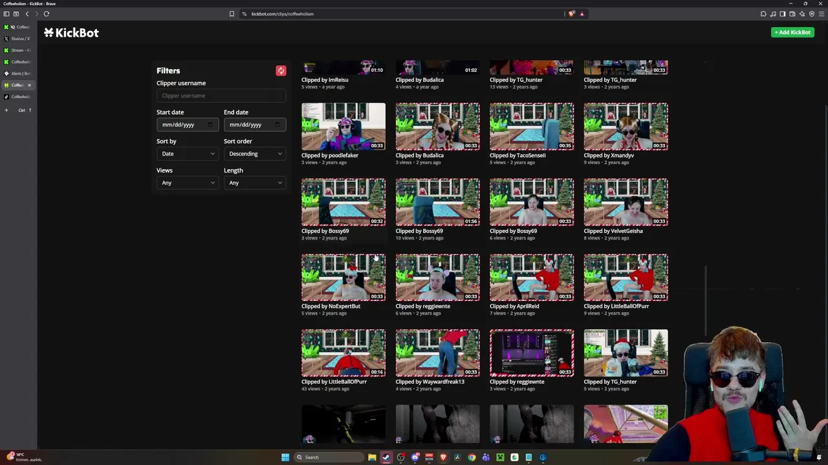Viewport: 828px width, 465px height.
Task: Open OBS Studio from the taskbar
Action: pos(400,457)
